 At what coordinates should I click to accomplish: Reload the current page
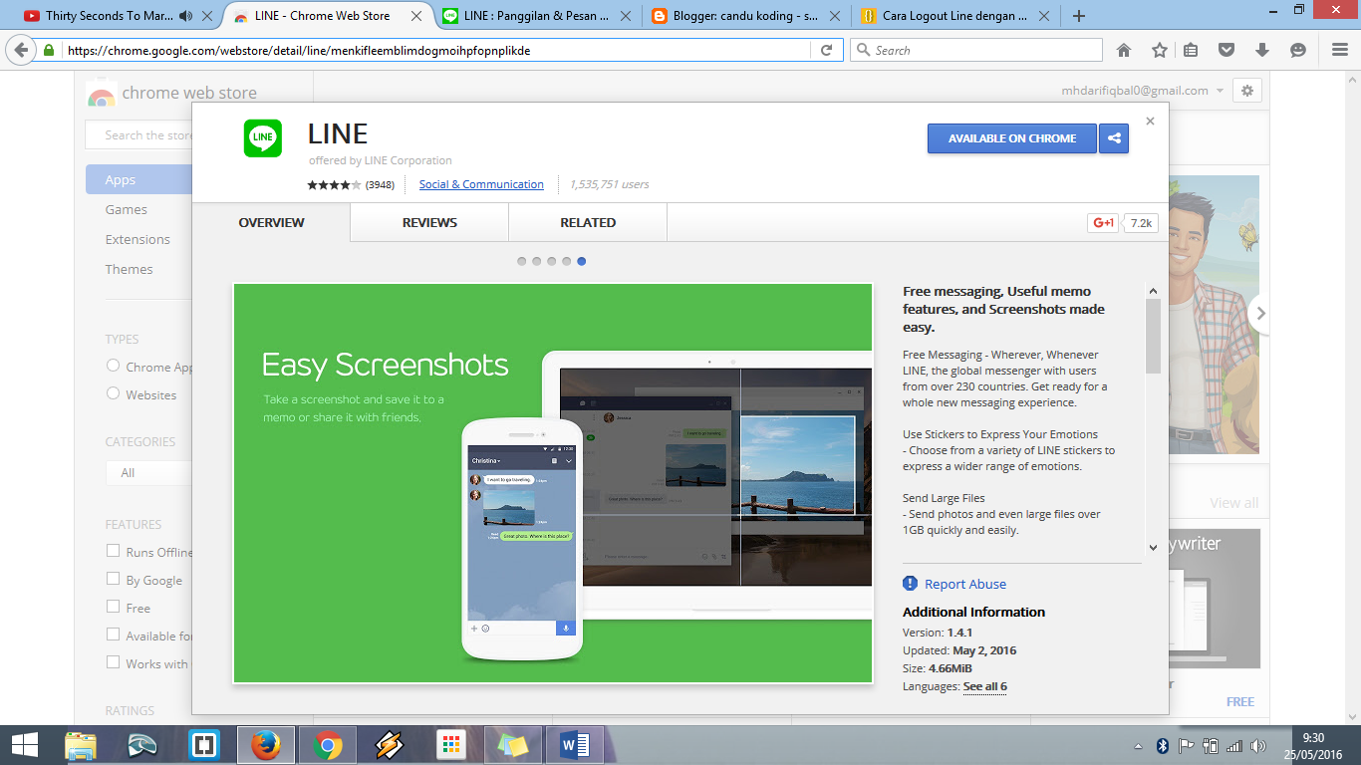(828, 49)
